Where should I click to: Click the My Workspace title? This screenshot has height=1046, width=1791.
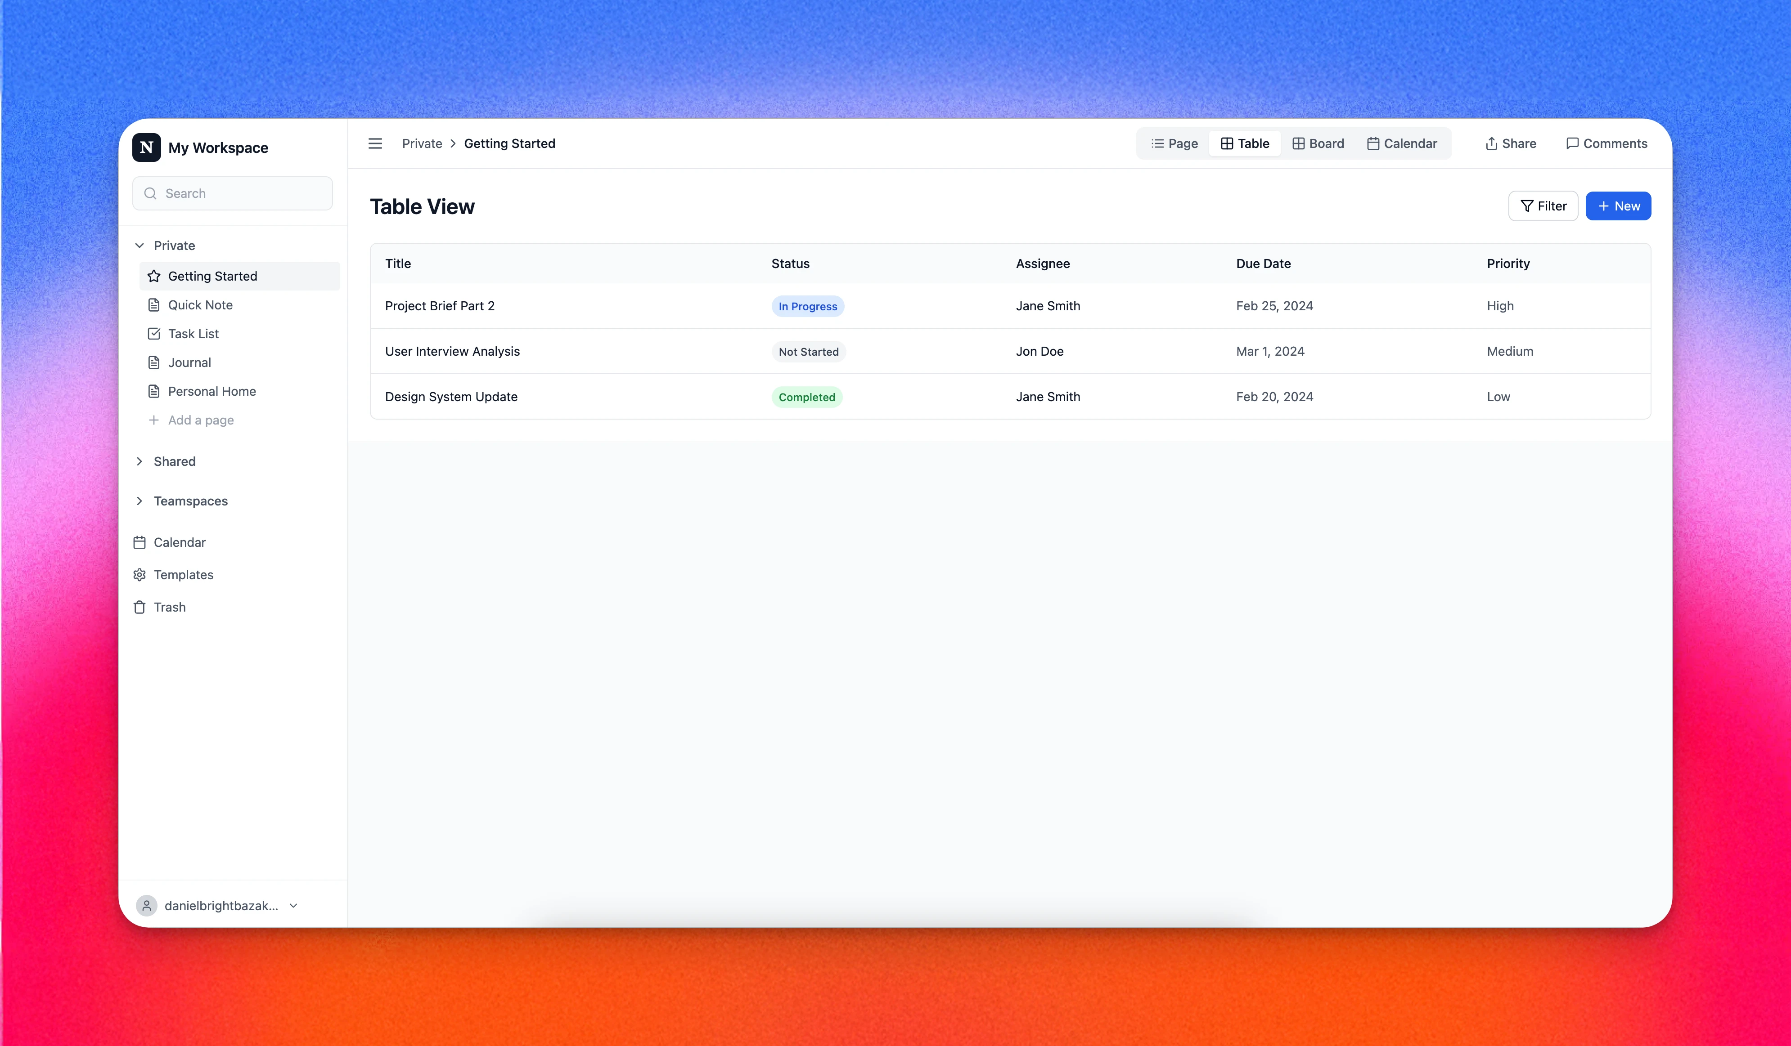pyautogui.click(x=218, y=148)
